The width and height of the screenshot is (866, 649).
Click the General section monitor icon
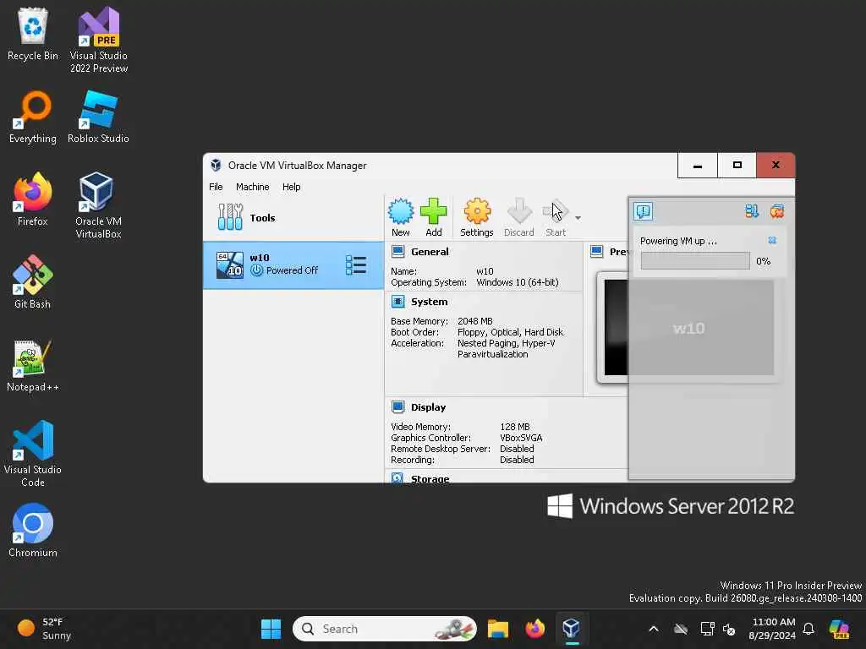[x=397, y=252]
